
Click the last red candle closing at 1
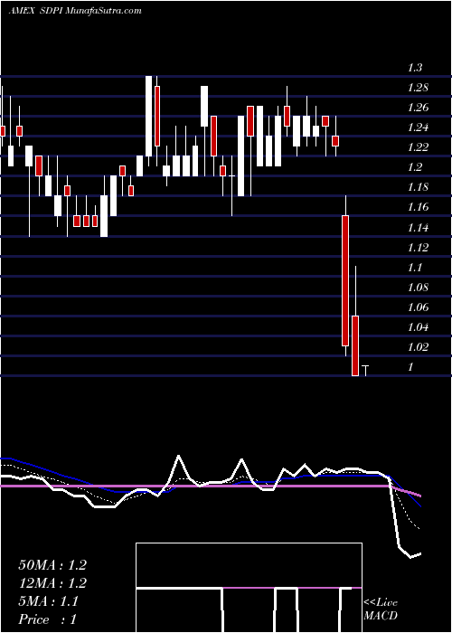[355, 345]
